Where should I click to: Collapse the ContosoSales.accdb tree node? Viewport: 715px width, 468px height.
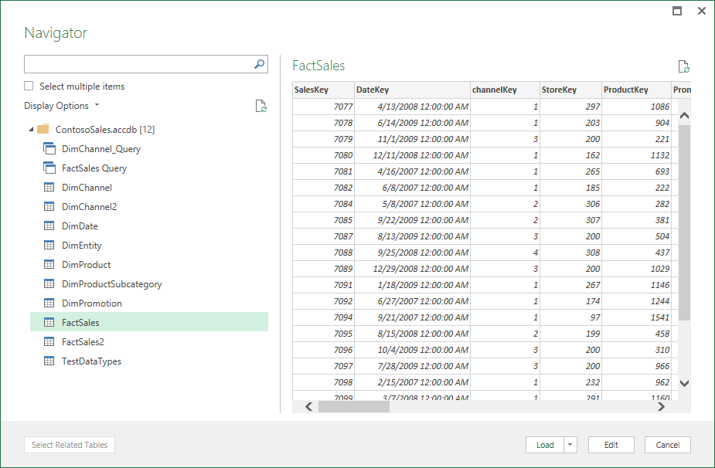[x=30, y=129]
